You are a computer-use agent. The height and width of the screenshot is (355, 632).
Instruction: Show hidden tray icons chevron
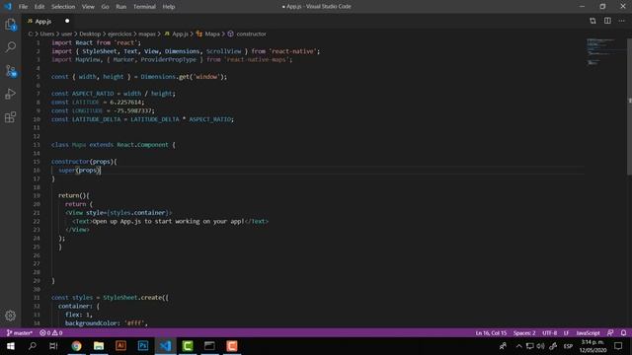[x=518, y=346]
